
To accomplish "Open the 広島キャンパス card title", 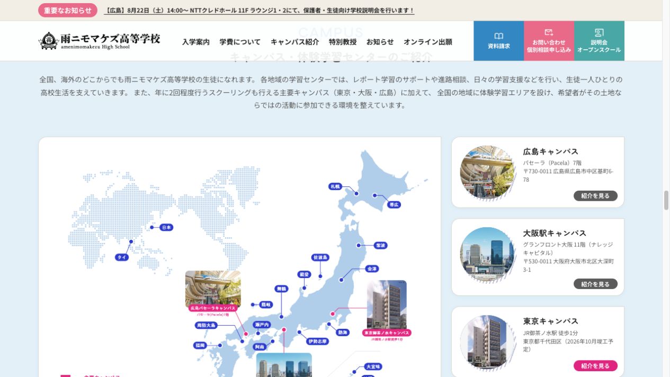I will [551, 151].
